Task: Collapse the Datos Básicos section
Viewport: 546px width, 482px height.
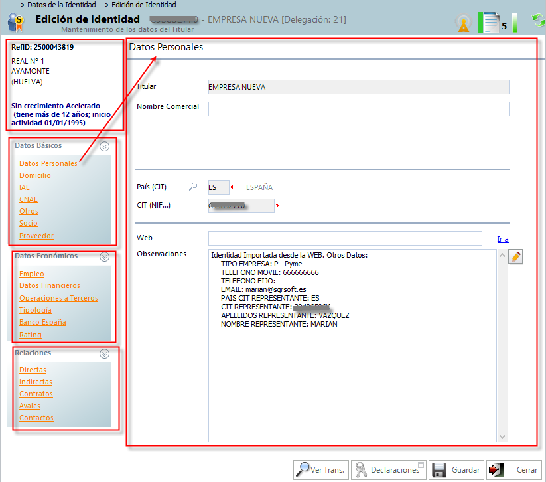Action: coord(104,146)
